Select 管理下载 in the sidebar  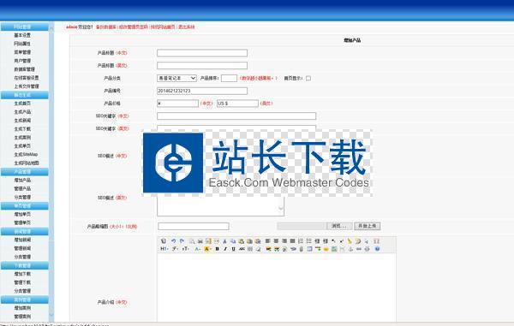[x=22, y=282]
